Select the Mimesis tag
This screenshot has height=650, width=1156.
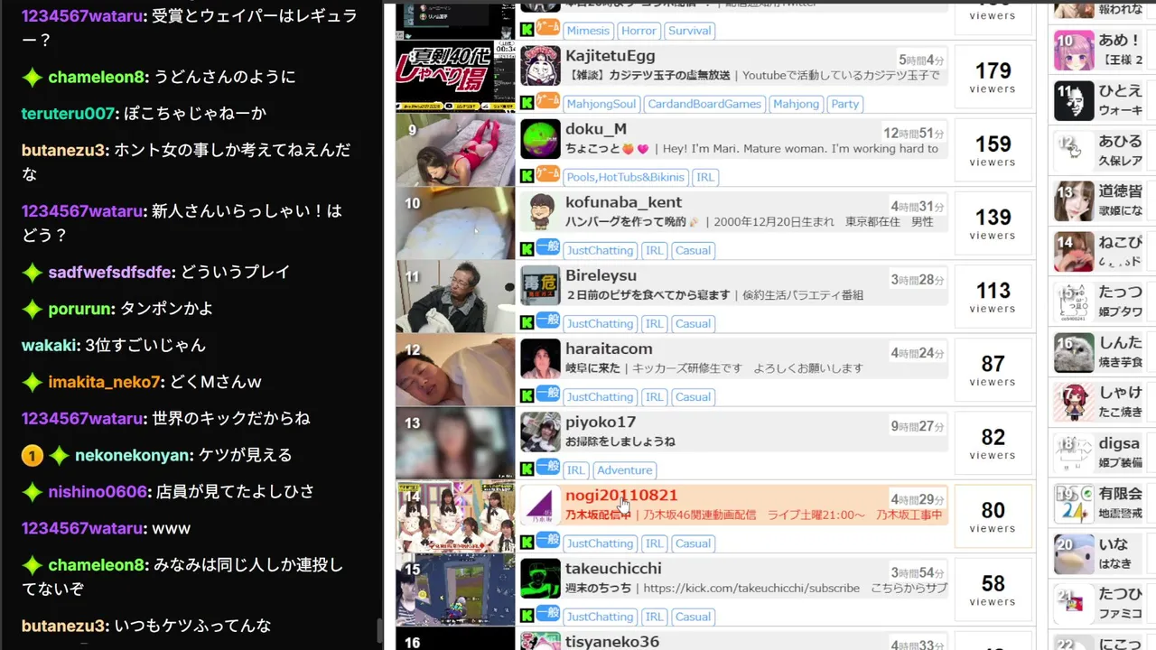pos(588,31)
